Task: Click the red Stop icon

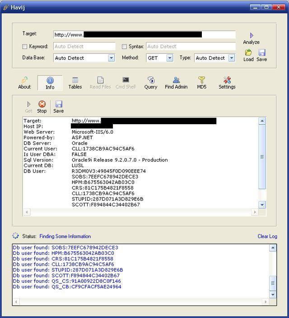Action: pos(42,104)
